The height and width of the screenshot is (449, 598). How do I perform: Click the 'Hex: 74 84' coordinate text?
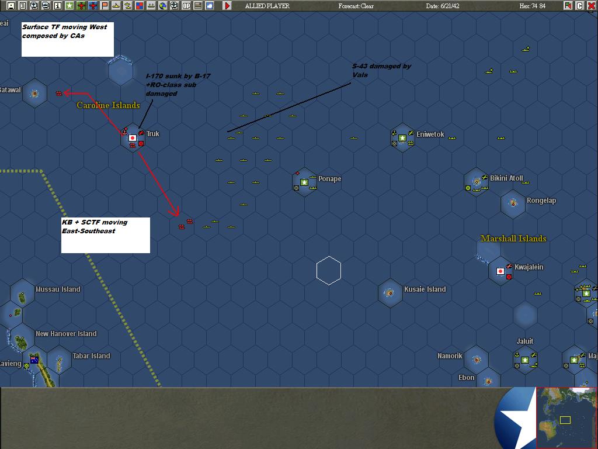coord(533,6)
